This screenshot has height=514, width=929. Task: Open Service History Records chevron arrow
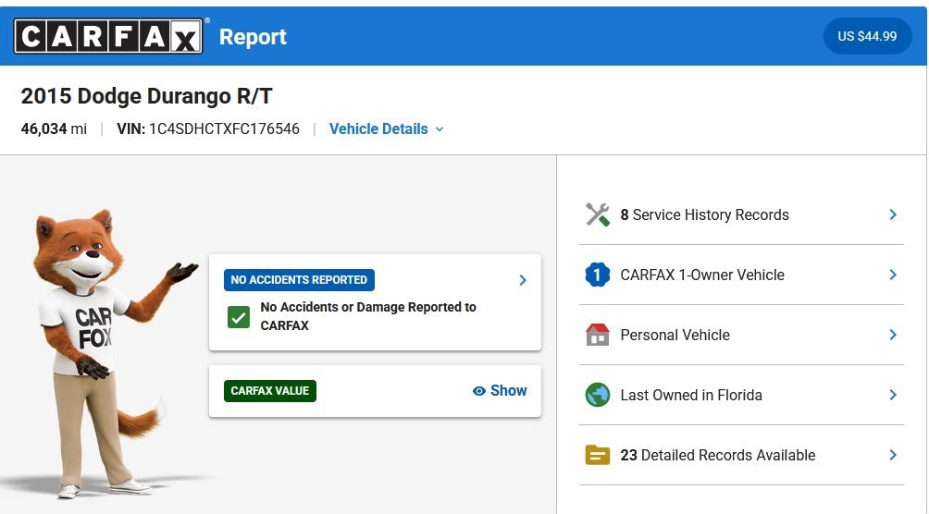tap(893, 215)
